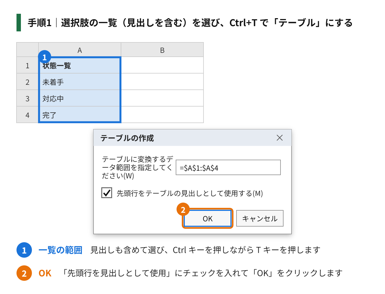Viewport: 385px width, 294px height.
Task: Close the テーブルの作成 dialog with X
Action: tap(279, 138)
